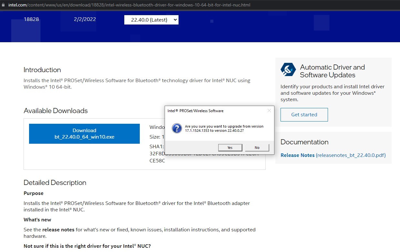
Task: Download bt_22.40.0_64_win10.exe
Action: (x=84, y=134)
